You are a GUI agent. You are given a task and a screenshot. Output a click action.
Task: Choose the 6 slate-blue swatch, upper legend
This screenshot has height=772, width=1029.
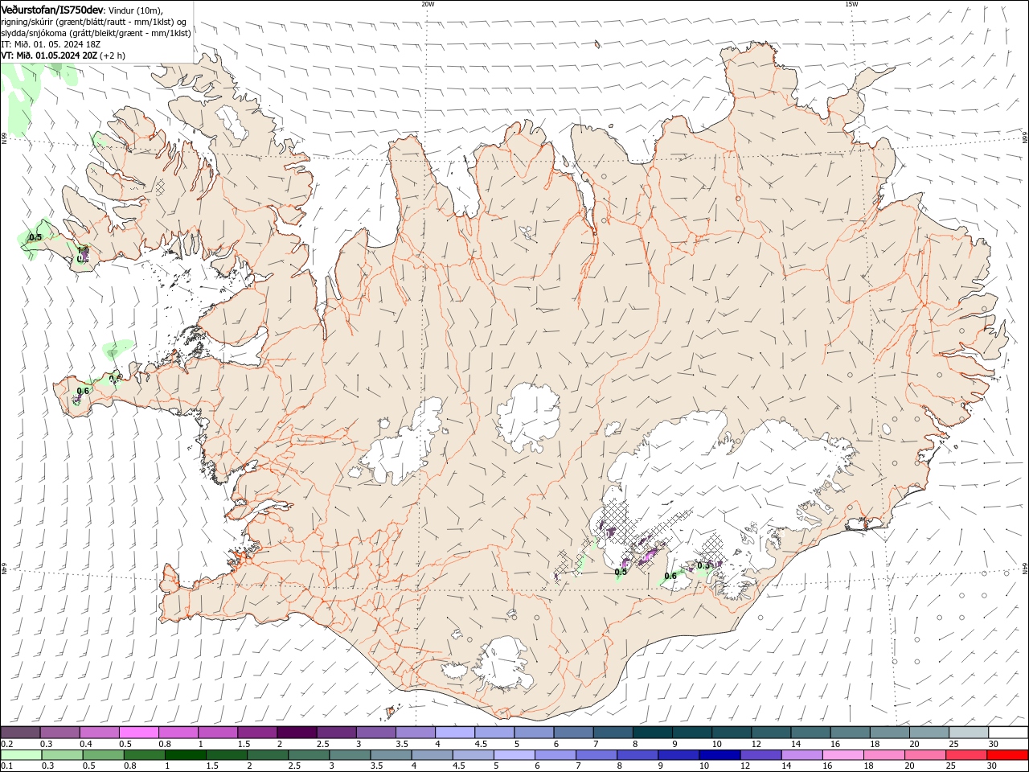(574, 733)
